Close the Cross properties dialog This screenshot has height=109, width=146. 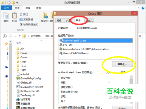pos(135,13)
